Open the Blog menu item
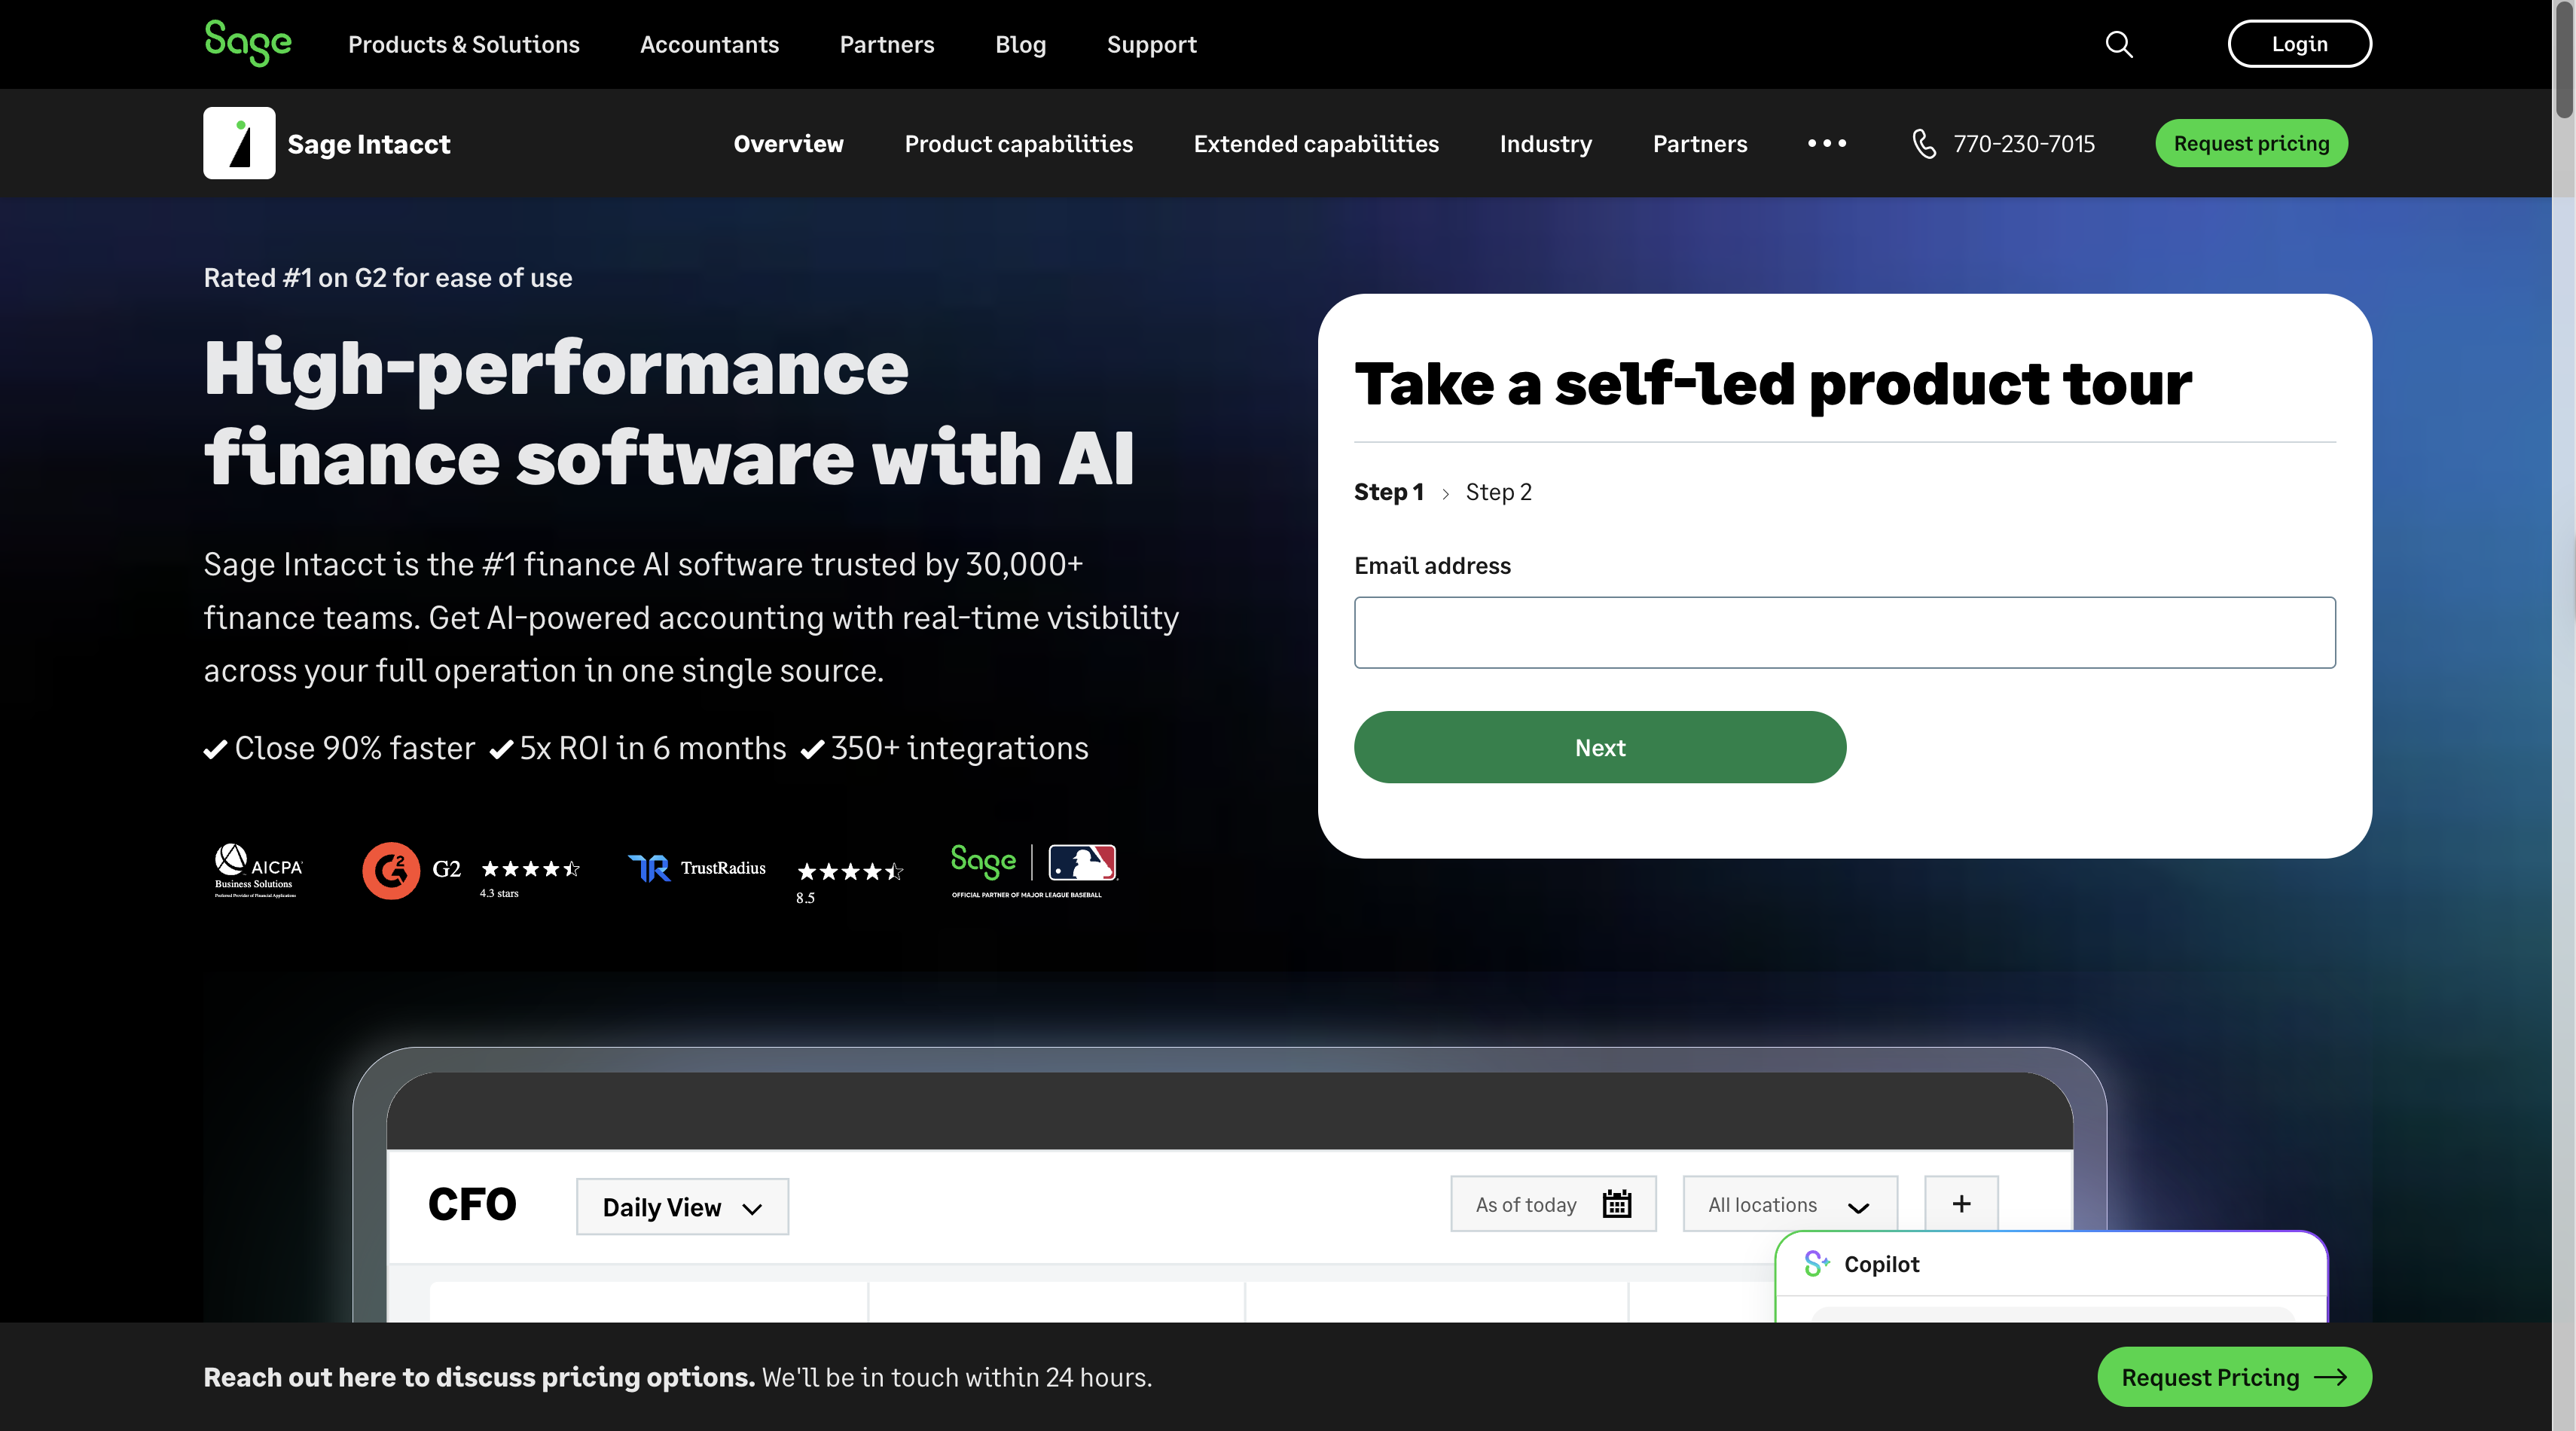The image size is (2576, 1431). (1020, 44)
